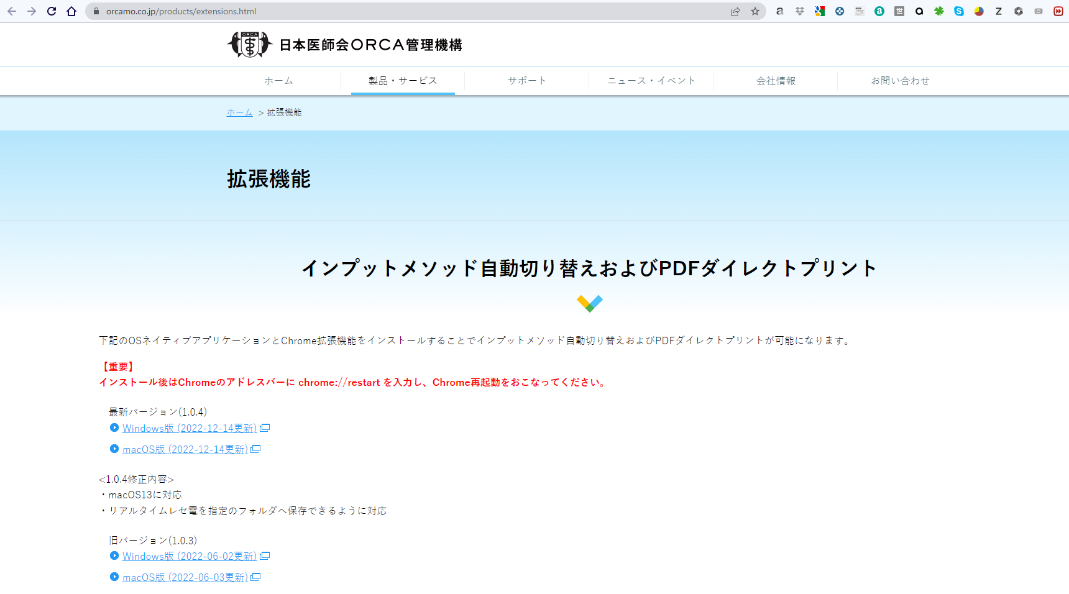This screenshot has height=594, width=1069.
Task: Click the red 【重要】 text
Action: (118, 367)
